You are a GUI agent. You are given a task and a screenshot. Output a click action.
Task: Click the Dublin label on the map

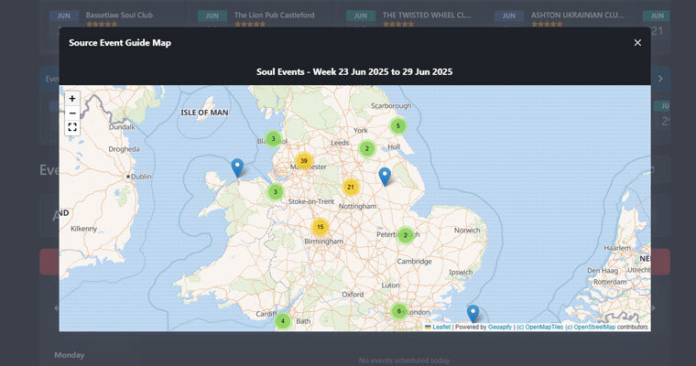point(141,177)
